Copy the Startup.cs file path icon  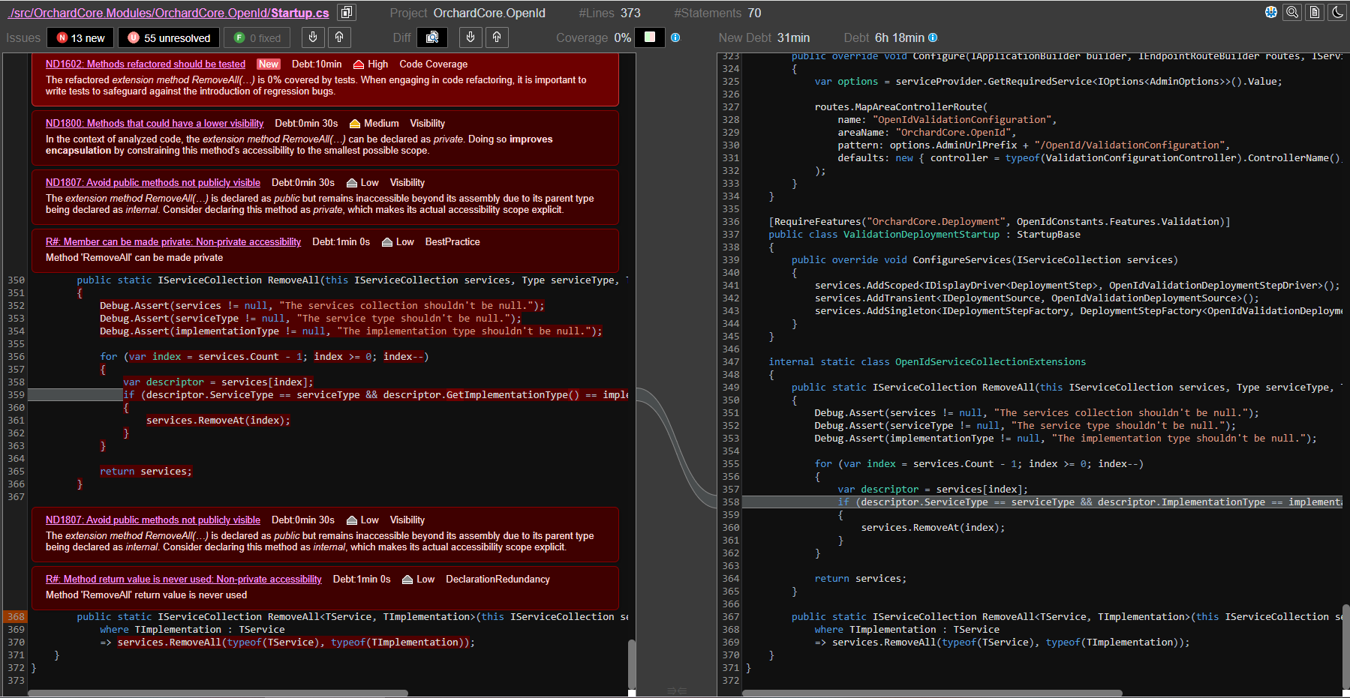pyautogui.click(x=346, y=13)
